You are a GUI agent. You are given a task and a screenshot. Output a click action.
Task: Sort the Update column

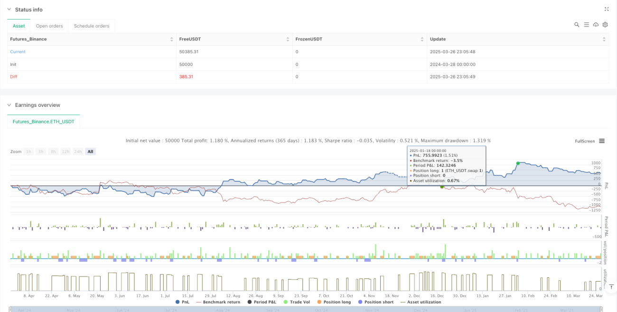(x=604, y=39)
